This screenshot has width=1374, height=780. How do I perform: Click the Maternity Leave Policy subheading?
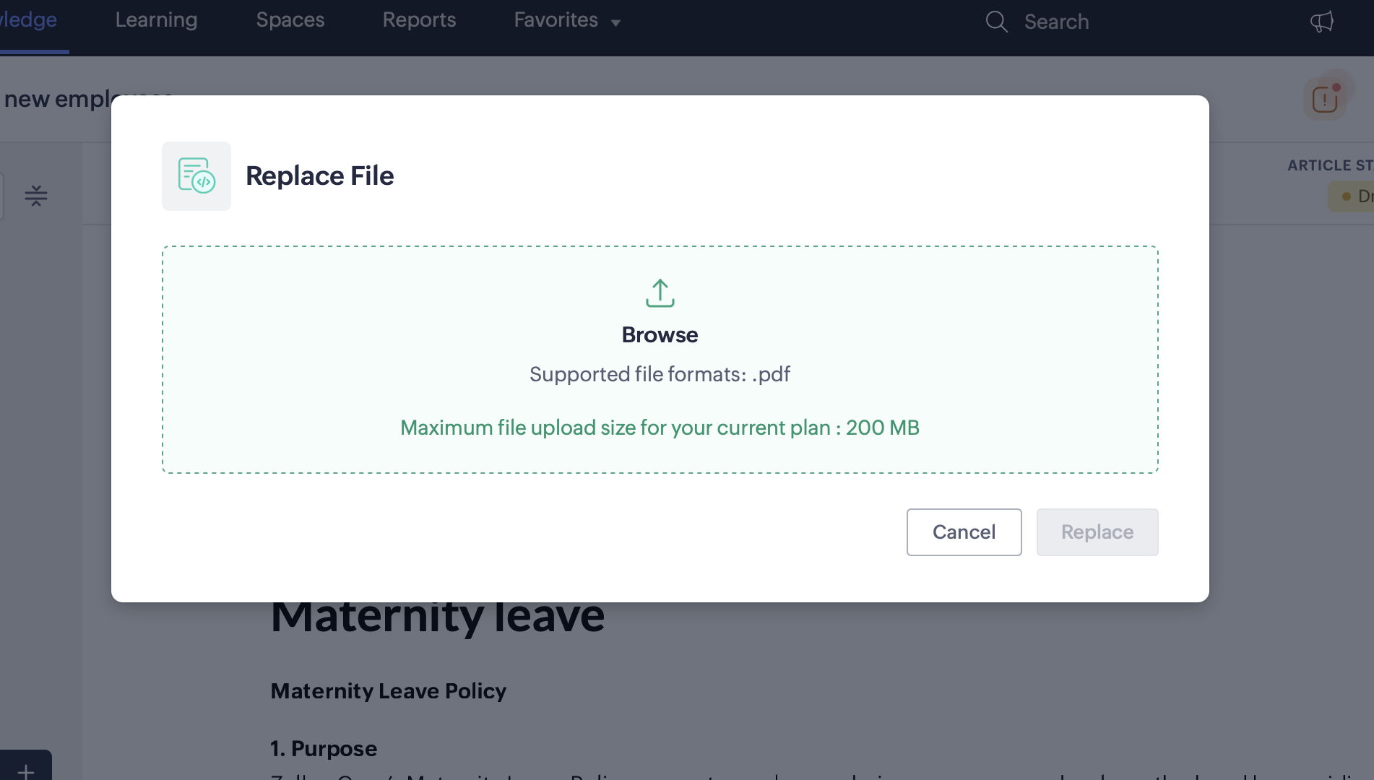pos(388,691)
